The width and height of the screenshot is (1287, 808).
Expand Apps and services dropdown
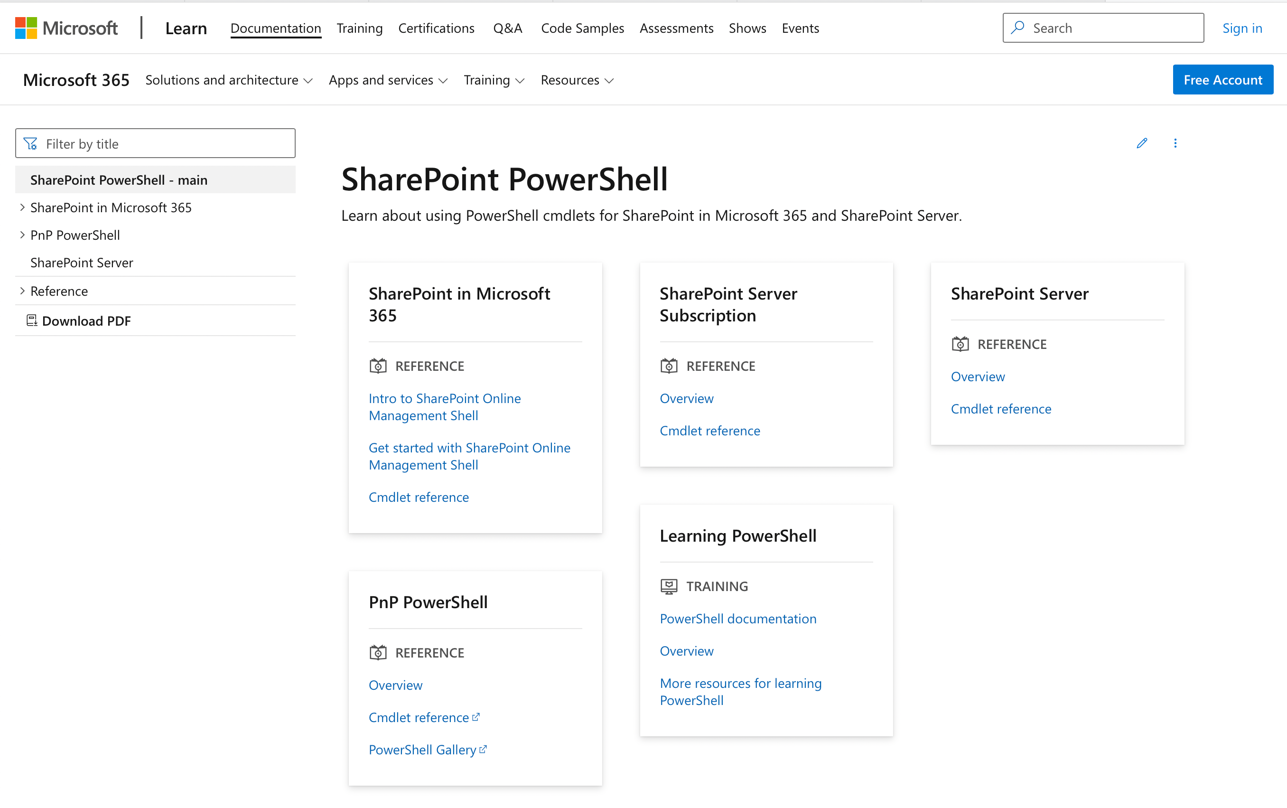point(388,80)
